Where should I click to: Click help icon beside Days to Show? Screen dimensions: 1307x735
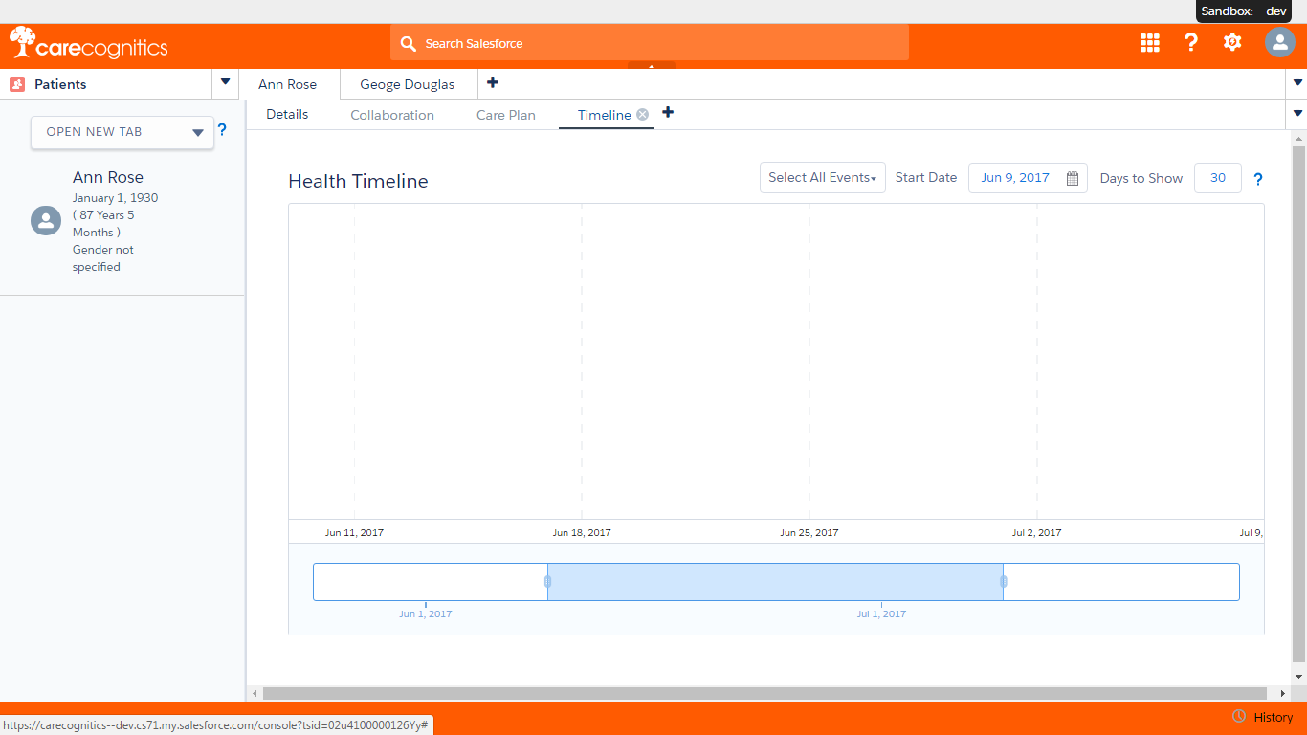click(1258, 179)
